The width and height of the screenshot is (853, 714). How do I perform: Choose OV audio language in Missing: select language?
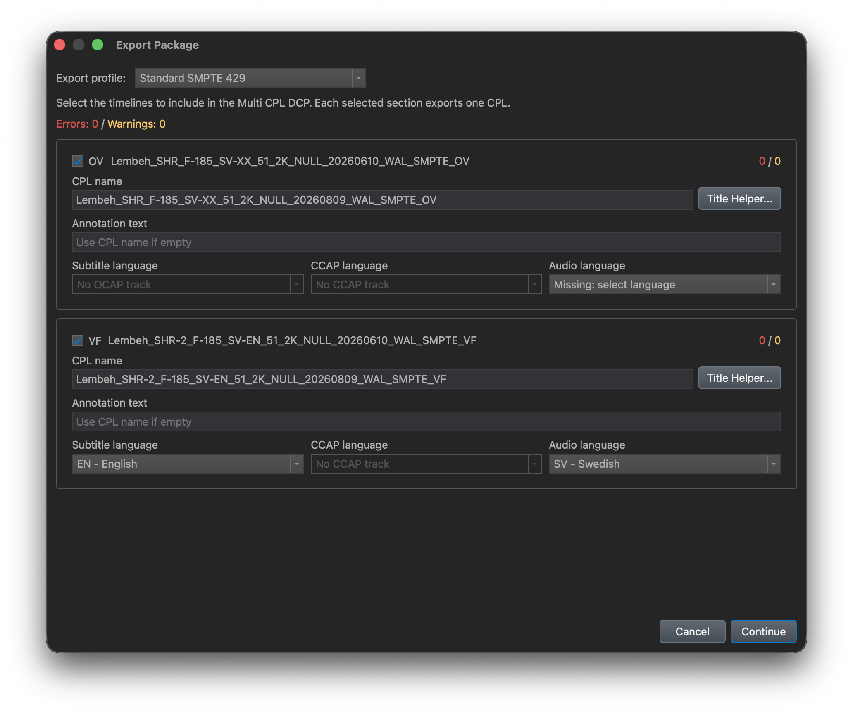point(665,284)
